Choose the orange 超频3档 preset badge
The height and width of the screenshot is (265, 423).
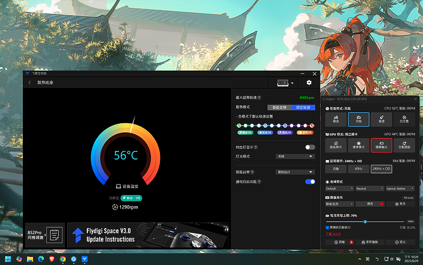[x=305, y=132]
